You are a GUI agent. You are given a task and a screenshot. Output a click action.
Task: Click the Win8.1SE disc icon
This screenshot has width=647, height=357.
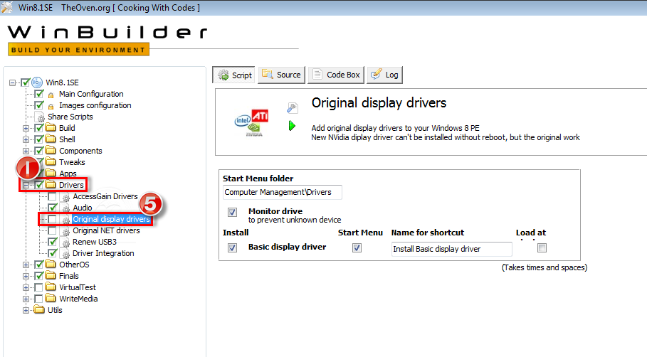tap(37, 82)
